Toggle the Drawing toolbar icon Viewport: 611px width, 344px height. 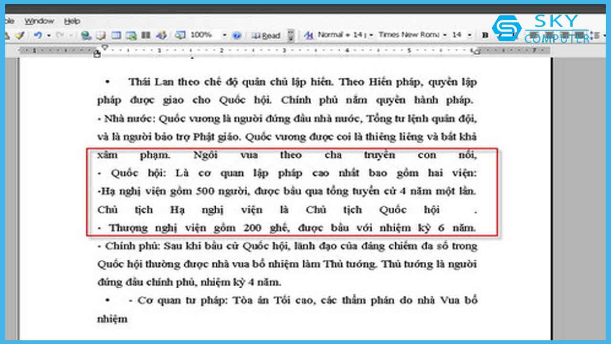161,35
